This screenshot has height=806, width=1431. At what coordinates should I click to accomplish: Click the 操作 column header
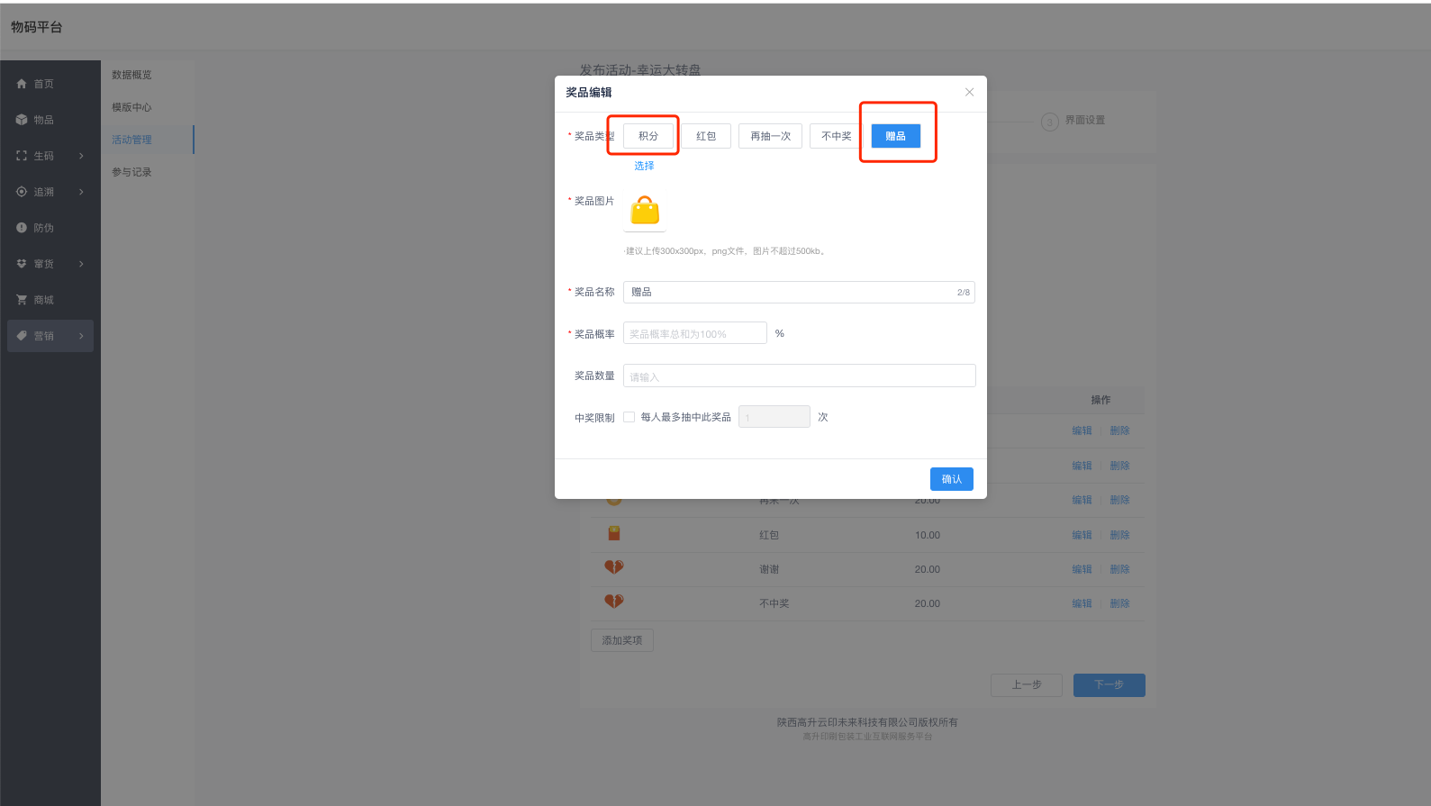[x=1100, y=400]
